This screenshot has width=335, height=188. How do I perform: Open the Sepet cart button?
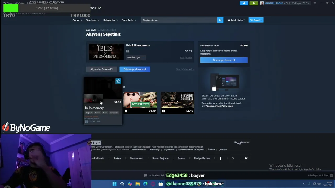[x=256, y=20]
